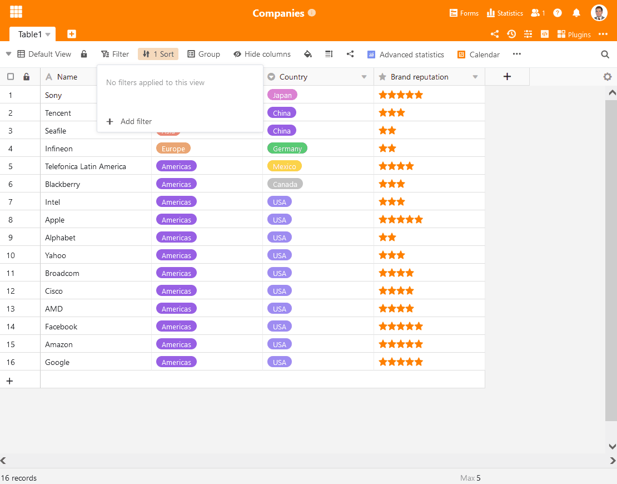Toggle the select all rows checkbox
The width and height of the screenshot is (617, 484).
pyautogui.click(x=11, y=76)
